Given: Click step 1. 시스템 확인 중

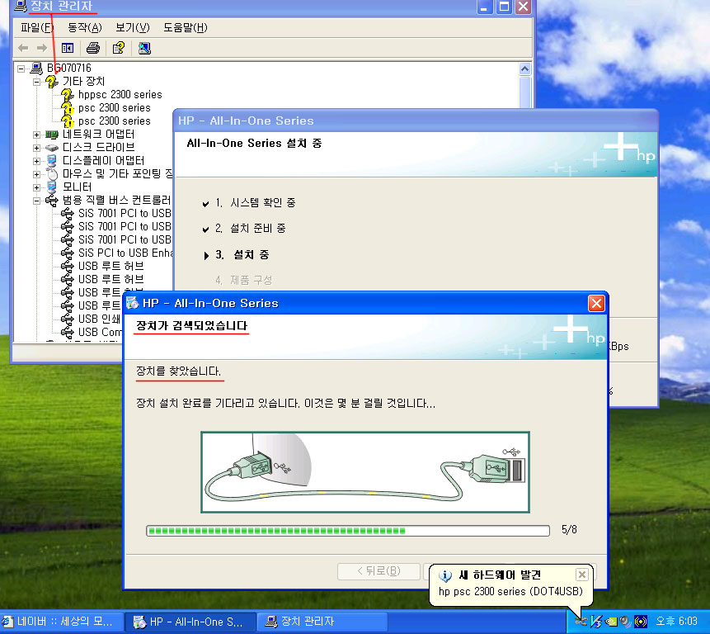Looking at the screenshot, I should coord(256,202).
